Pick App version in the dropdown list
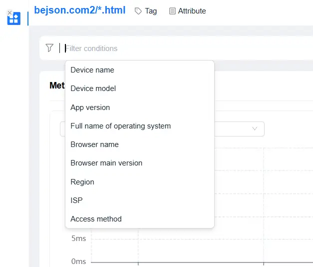The image size is (313, 267). click(90, 107)
